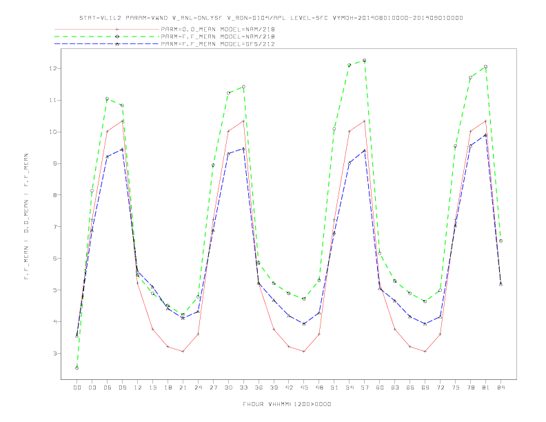Click x-axis forecast hour label 75
Screen dimensions: 546x422
coord(456,388)
